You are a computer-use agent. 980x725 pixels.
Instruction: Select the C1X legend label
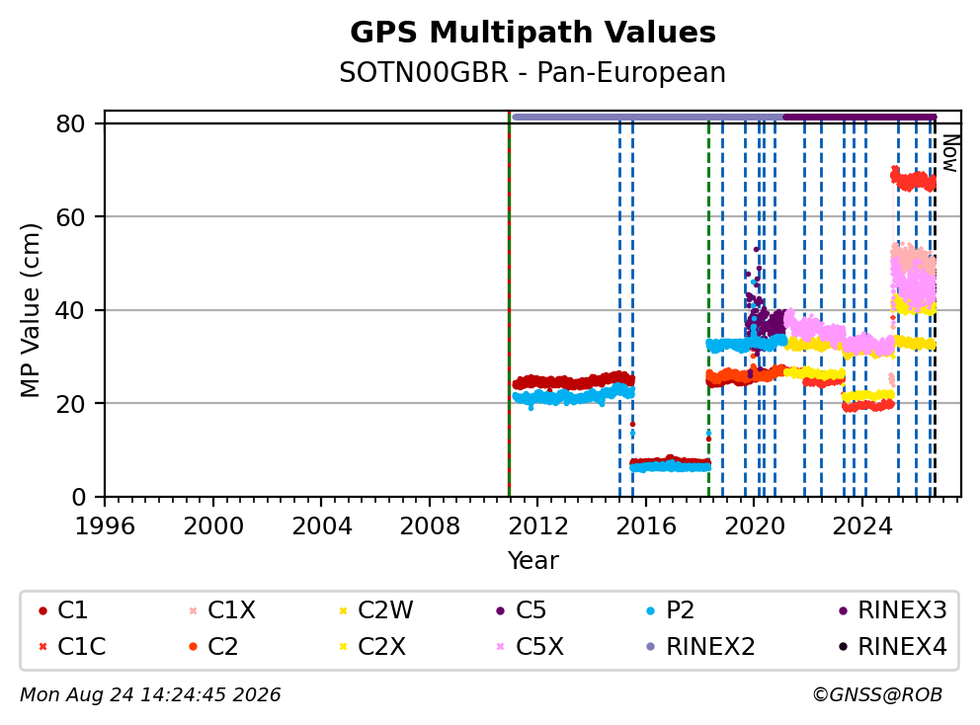(231, 610)
